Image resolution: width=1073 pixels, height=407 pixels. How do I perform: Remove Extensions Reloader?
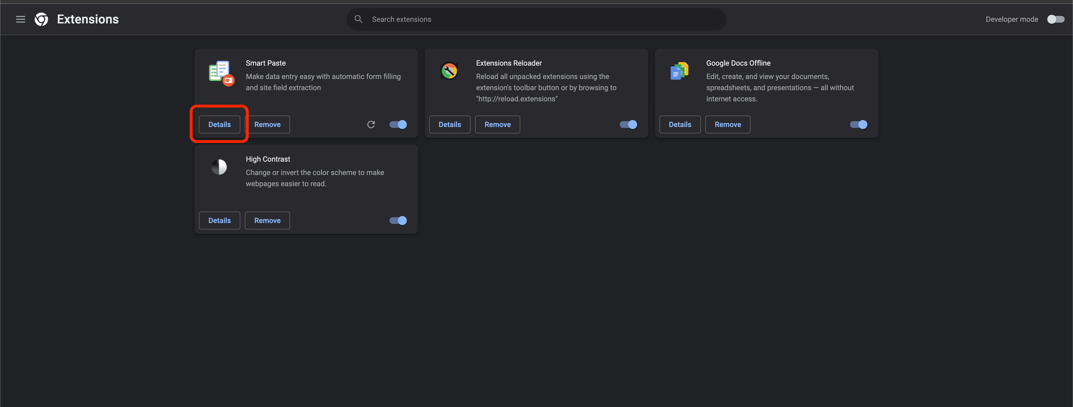point(497,125)
